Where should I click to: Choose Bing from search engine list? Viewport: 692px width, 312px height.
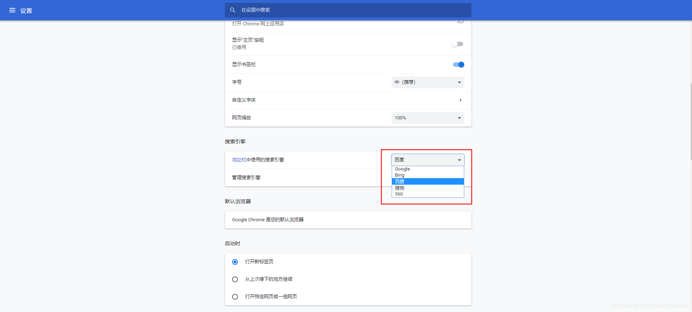tap(428, 175)
